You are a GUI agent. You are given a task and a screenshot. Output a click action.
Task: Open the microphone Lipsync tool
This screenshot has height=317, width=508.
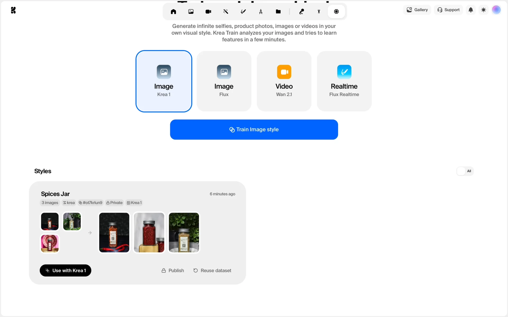tap(301, 12)
